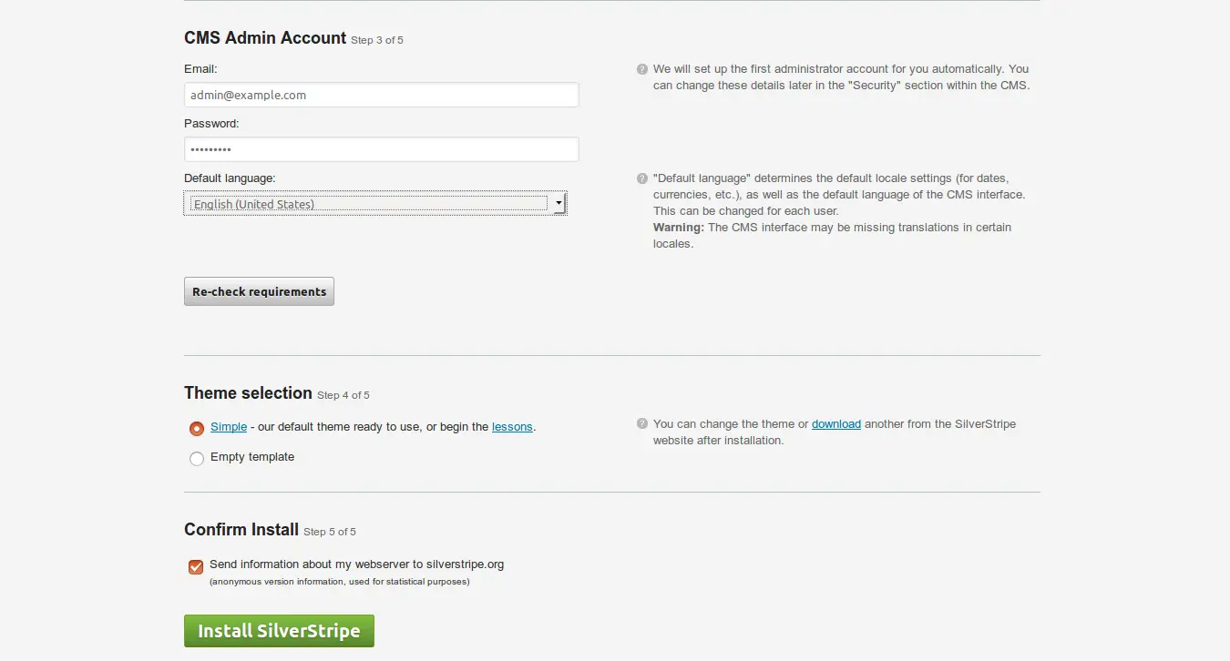Click help icon next to Default language explanation
This screenshot has height=661, width=1230.
point(642,179)
